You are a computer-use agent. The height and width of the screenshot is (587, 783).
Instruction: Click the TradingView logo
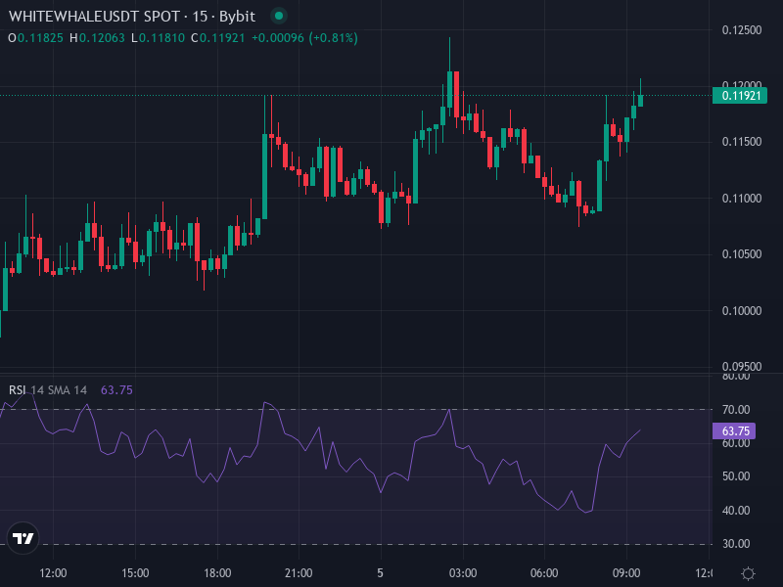point(22,537)
